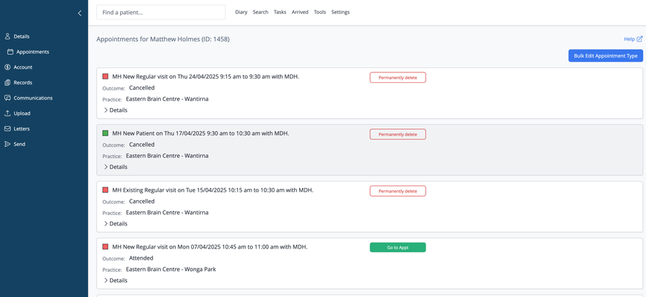646x297 pixels.
Task: Collapse the sidebar with the chevron arrow
Action: 79,13
